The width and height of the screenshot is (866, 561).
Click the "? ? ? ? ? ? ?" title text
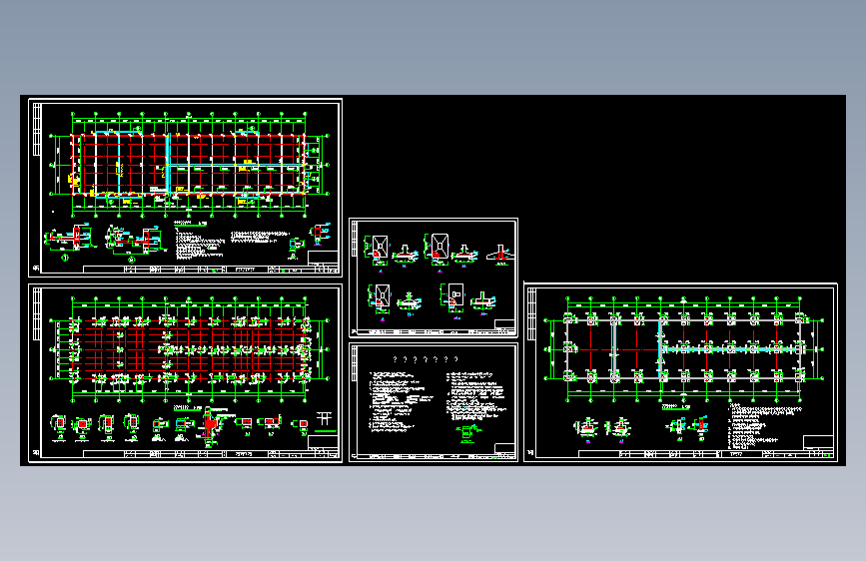coord(426,359)
